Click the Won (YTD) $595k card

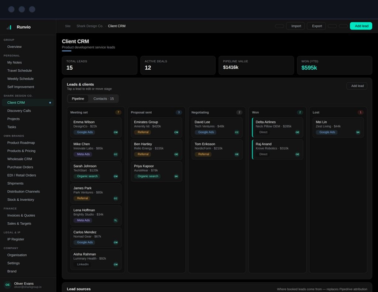click(334, 65)
